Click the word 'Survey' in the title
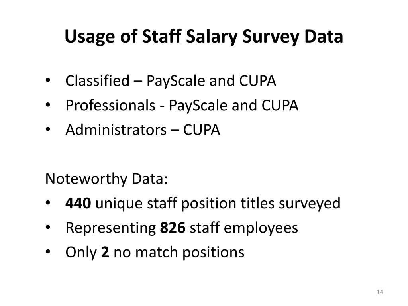Screen dimensions: 408x306 [x=271, y=37]
